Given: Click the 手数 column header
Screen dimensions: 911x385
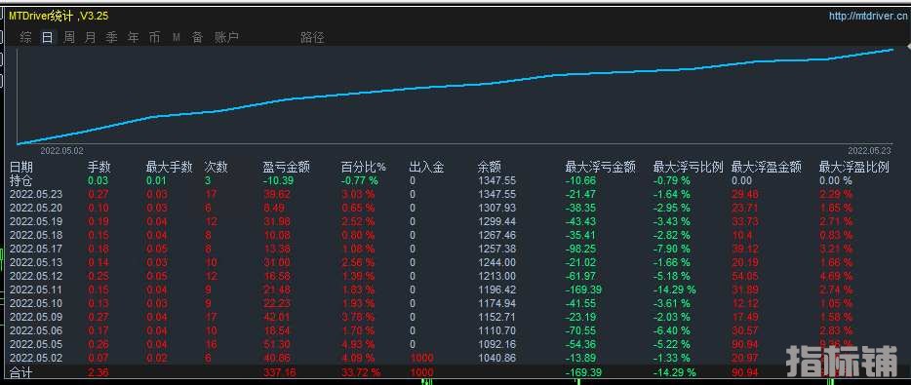Looking at the screenshot, I should tap(99, 168).
